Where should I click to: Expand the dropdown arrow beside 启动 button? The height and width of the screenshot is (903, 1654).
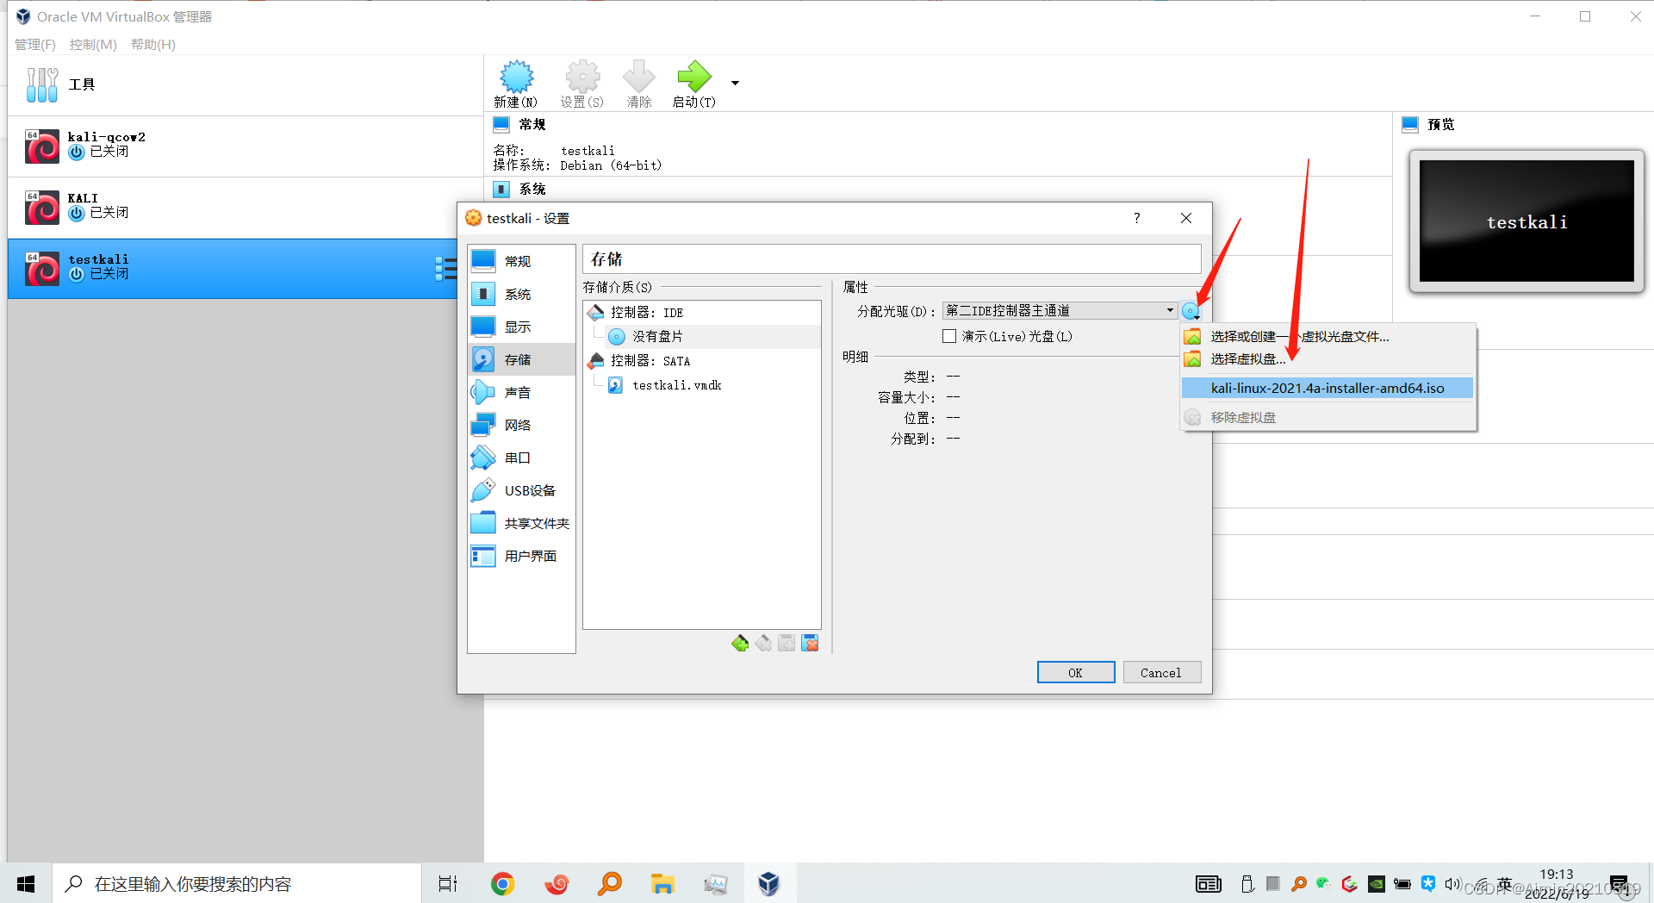coord(735,83)
